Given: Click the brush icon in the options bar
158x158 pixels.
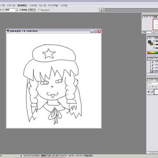Looking at the screenshot, I should (x=101, y=10).
